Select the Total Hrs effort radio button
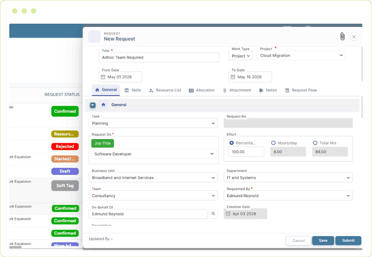 tap(315, 143)
